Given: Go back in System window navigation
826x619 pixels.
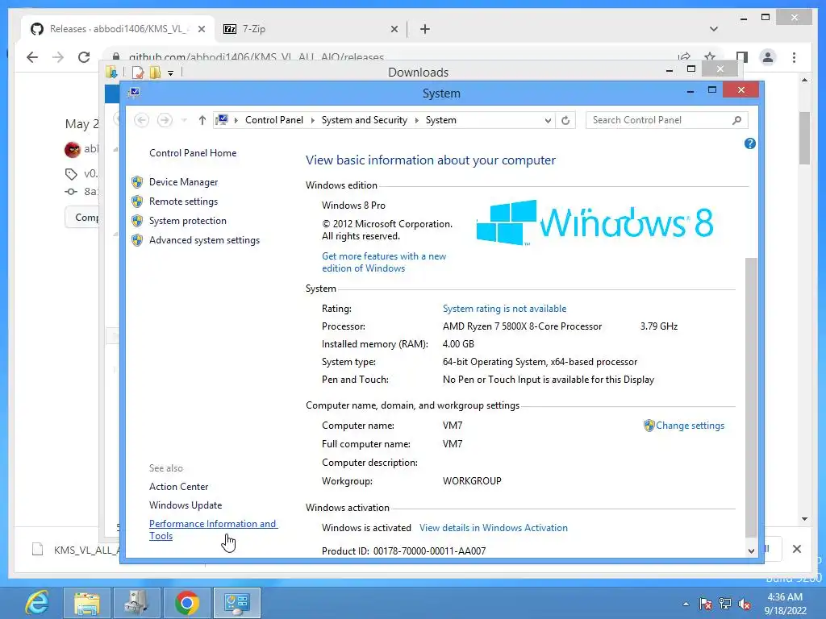Looking at the screenshot, I should coord(141,121).
